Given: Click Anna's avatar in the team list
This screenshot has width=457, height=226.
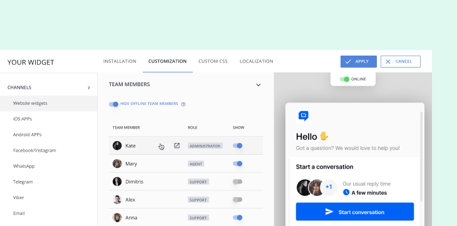Looking at the screenshot, I should (x=117, y=218).
